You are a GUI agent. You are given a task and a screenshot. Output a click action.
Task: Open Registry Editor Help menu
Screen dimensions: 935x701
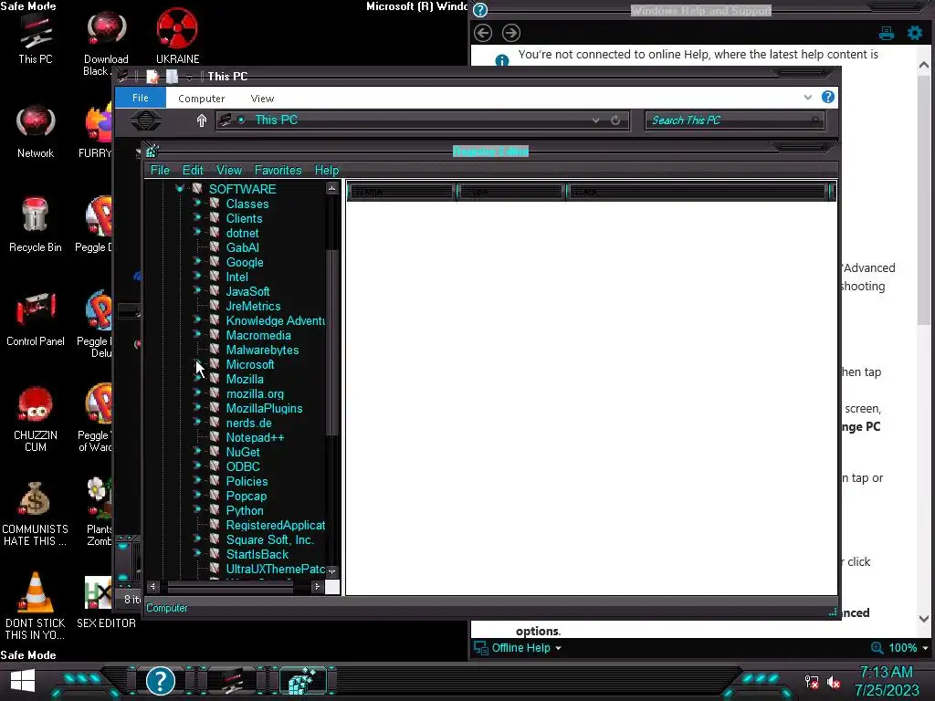pos(327,170)
